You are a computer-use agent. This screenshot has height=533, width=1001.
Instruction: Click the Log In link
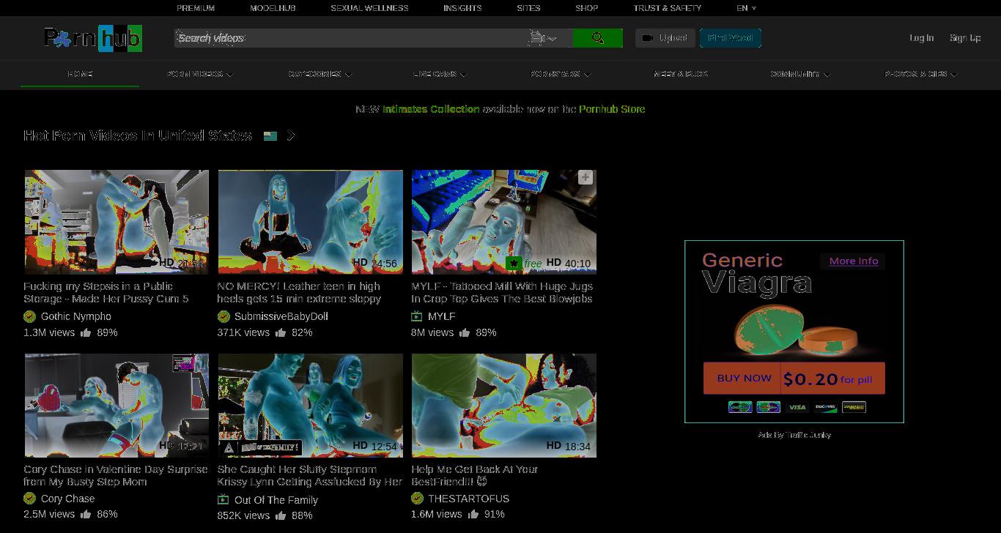[921, 38]
